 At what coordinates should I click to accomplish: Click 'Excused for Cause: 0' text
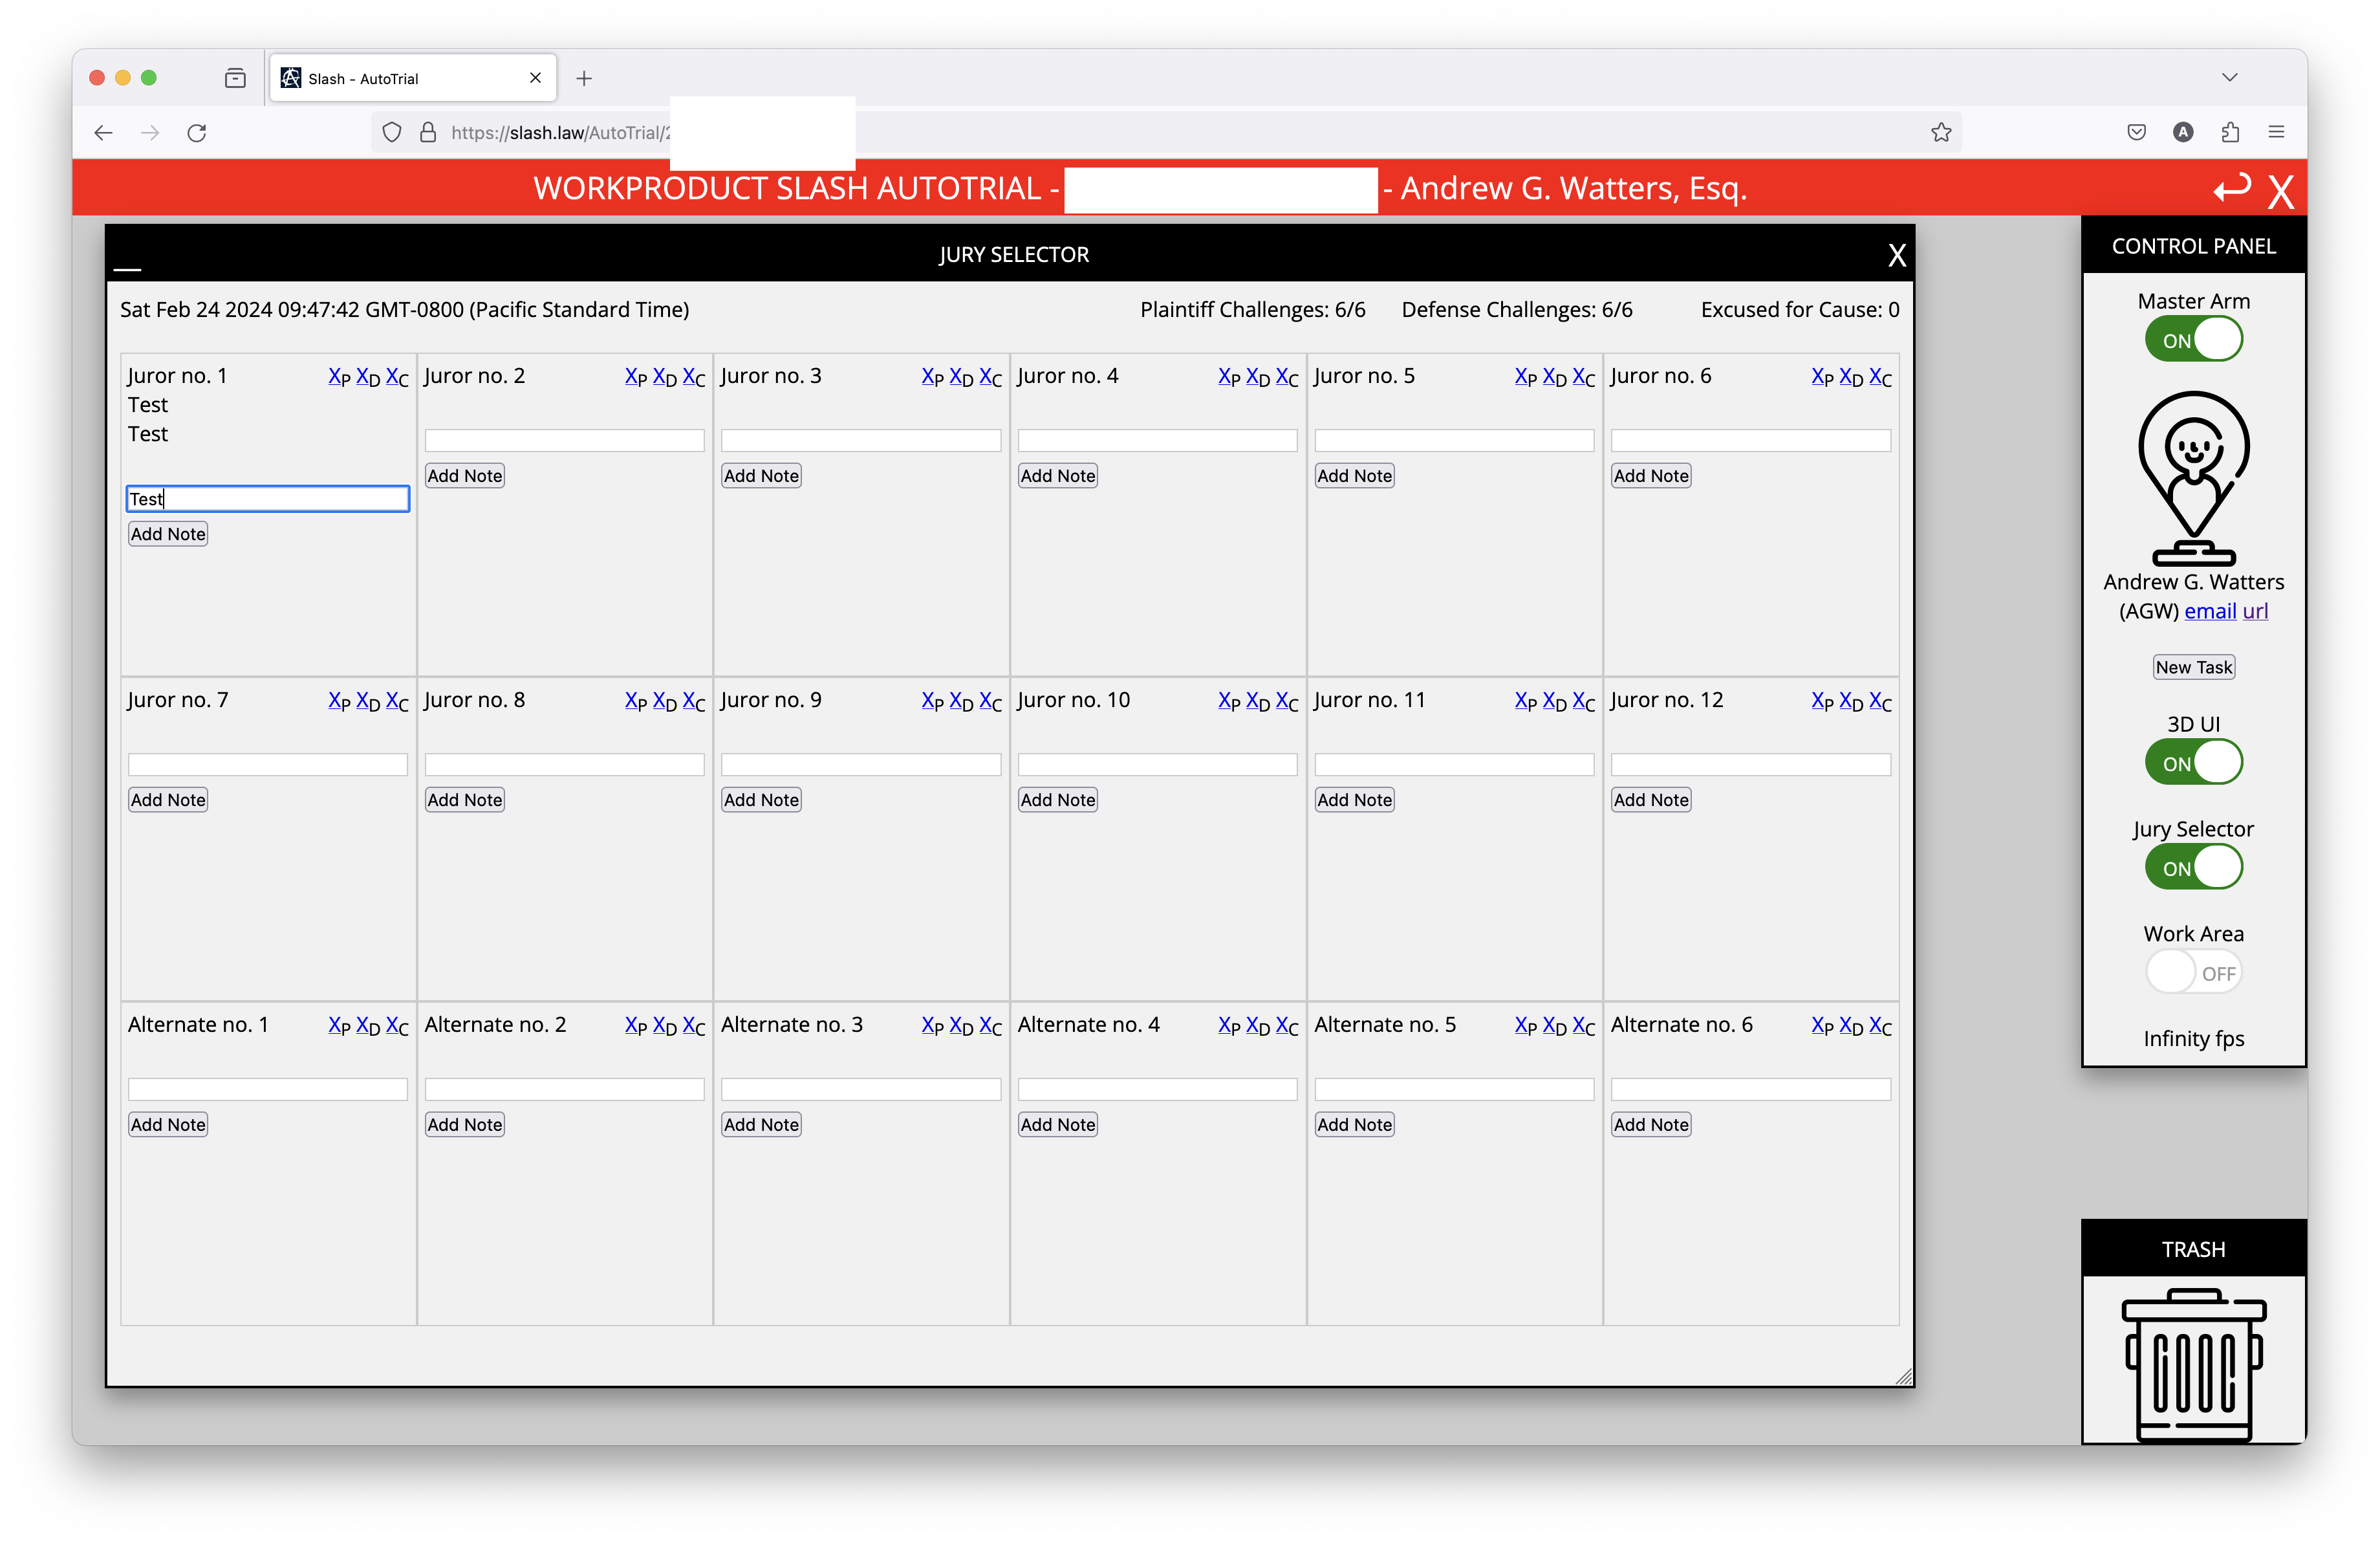point(1799,310)
